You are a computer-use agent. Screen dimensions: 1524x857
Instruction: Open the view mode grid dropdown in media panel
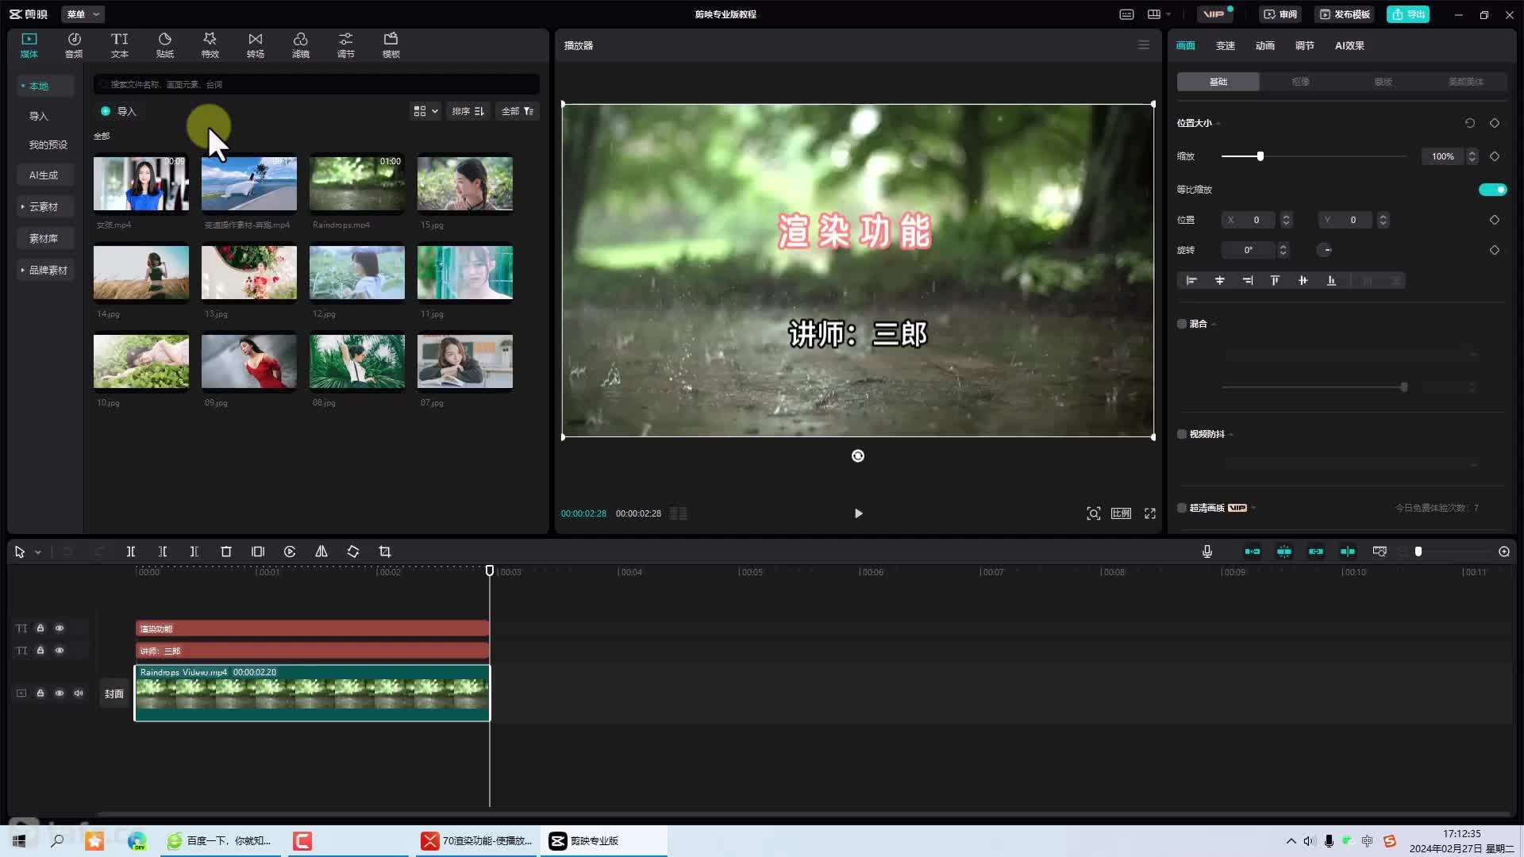point(425,111)
